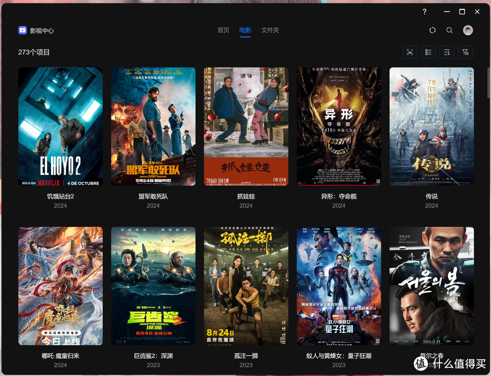This screenshot has width=491, height=376.
Task: Open the sort order icon
Action: tap(447, 52)
